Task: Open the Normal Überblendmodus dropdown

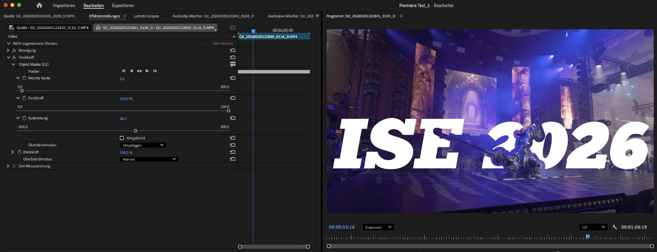Action: (149, 159)
